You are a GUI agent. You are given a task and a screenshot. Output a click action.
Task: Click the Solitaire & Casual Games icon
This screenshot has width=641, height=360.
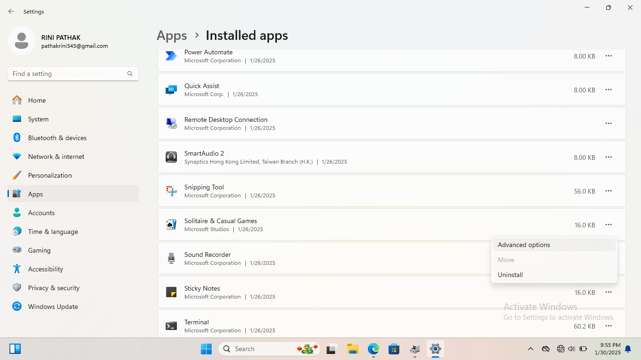click(x=171, y=225)
